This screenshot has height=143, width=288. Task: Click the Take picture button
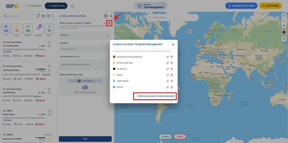85,81
